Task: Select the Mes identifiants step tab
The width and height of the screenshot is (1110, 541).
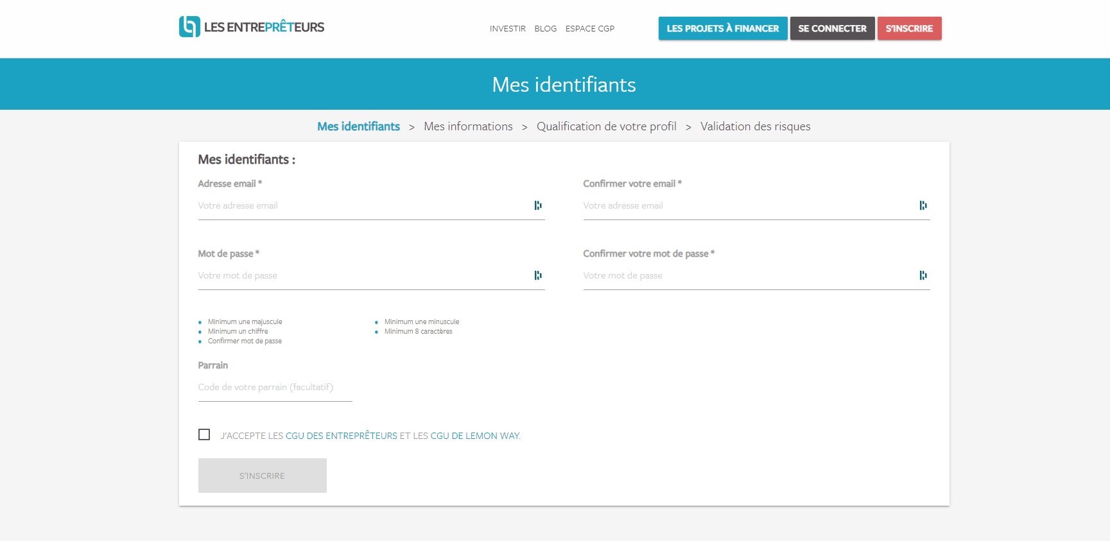Action: coord(358,126)
